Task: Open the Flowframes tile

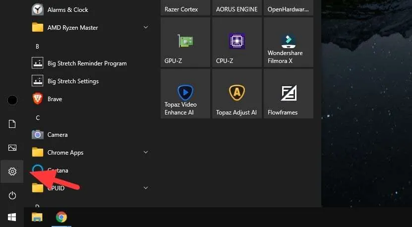Action: tap(289, 94)
